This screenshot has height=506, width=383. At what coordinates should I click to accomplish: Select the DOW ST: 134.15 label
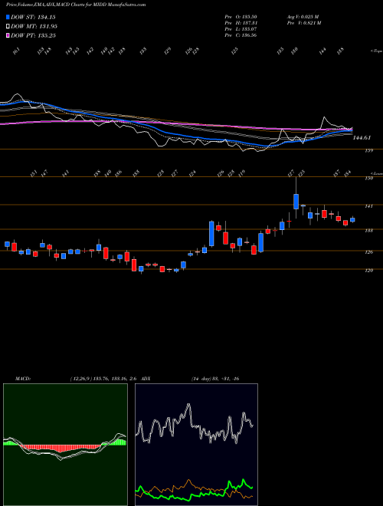point(33,17)
